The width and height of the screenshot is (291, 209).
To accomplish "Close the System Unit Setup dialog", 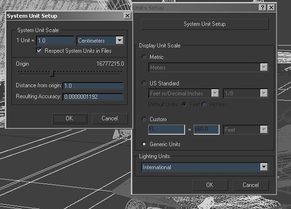I will pos(127,16).
